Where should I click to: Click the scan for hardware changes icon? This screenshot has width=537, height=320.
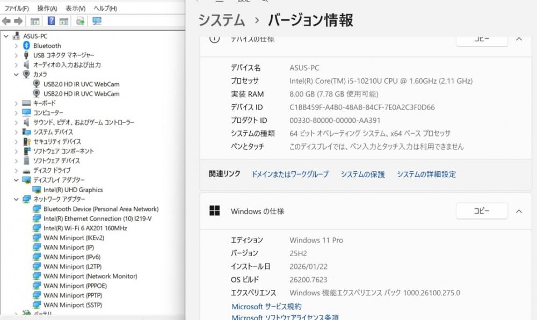tap(97, 21)
